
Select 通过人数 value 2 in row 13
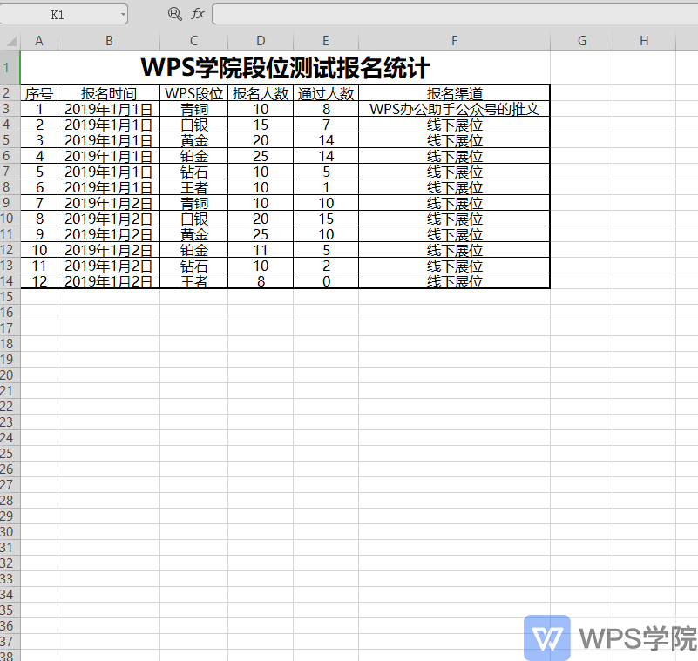326,266
